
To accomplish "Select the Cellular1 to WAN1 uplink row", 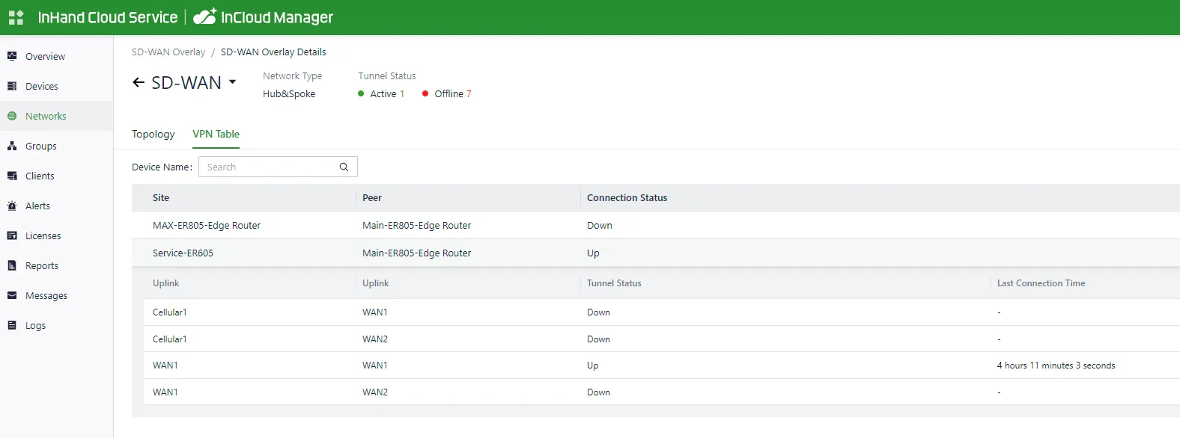I will [x=662, y=312].
